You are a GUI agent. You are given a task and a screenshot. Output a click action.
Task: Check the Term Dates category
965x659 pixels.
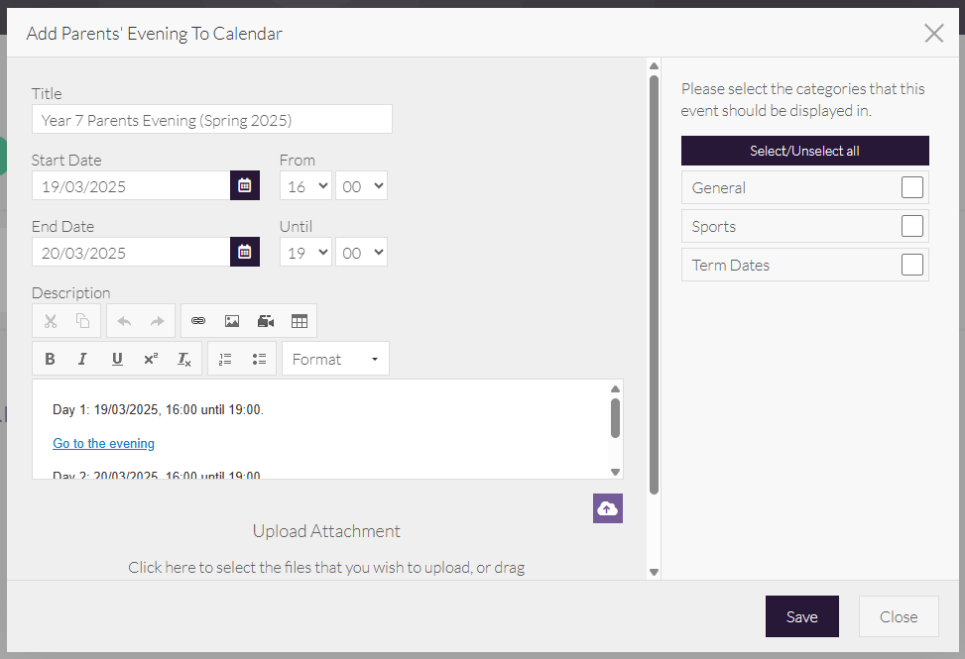pyautogui.click(x=911, y=265)
